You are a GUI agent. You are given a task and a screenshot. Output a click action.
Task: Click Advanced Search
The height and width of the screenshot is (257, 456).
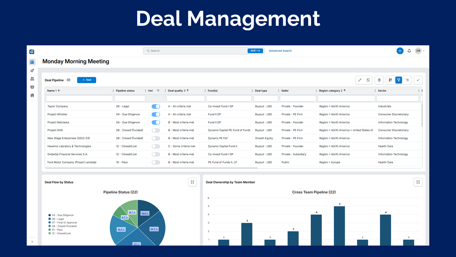click(x=280, y=51)
